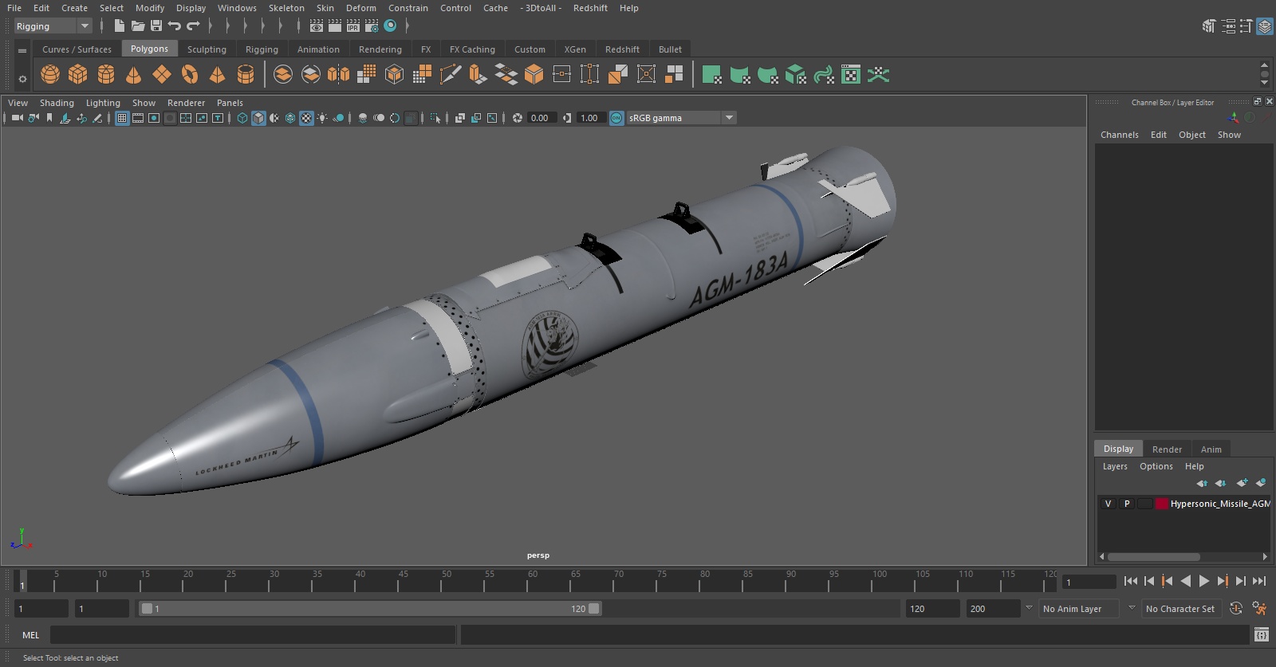1276x667 pixels.
Task: Create a polygon pyramid from the shelf
Action: tap(217, 75)
